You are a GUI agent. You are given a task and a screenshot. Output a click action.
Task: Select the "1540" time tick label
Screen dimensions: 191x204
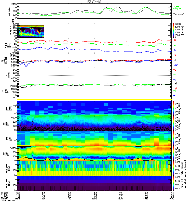(146, 199)
